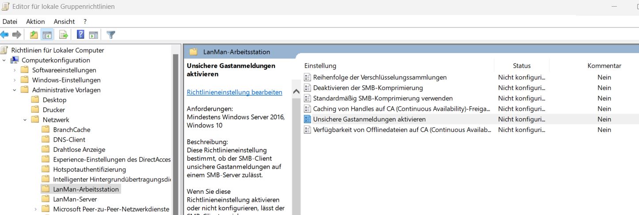Select Standardmäßig SMB-Komprimierung verwenden setting

(383, 98)
